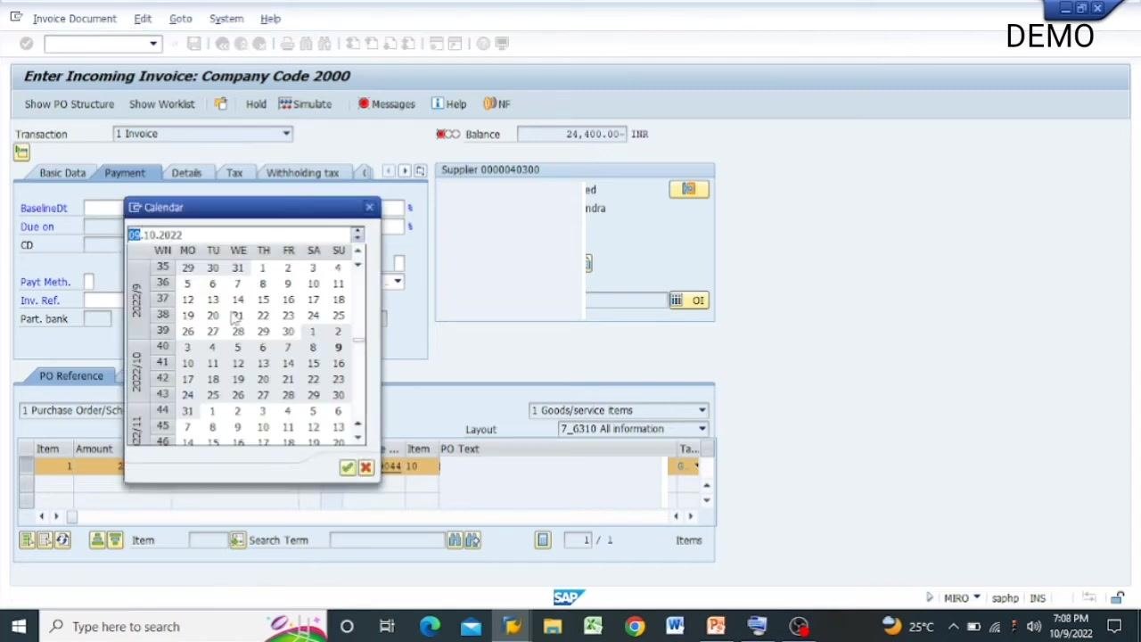The height and width of the screenshot is (642, 1141).
Task: Open the Transaction dropdown showing 1 Invoice
Action: [203, 134]
